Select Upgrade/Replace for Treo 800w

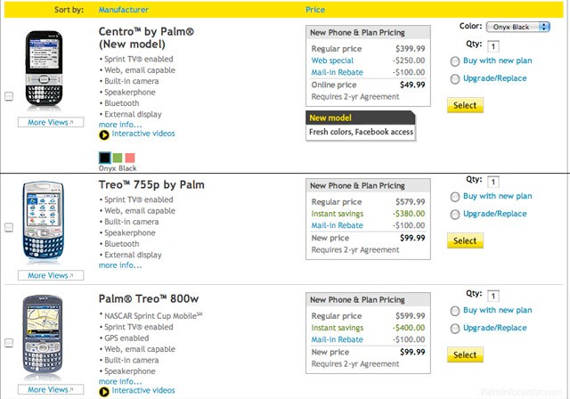(455, 329)
